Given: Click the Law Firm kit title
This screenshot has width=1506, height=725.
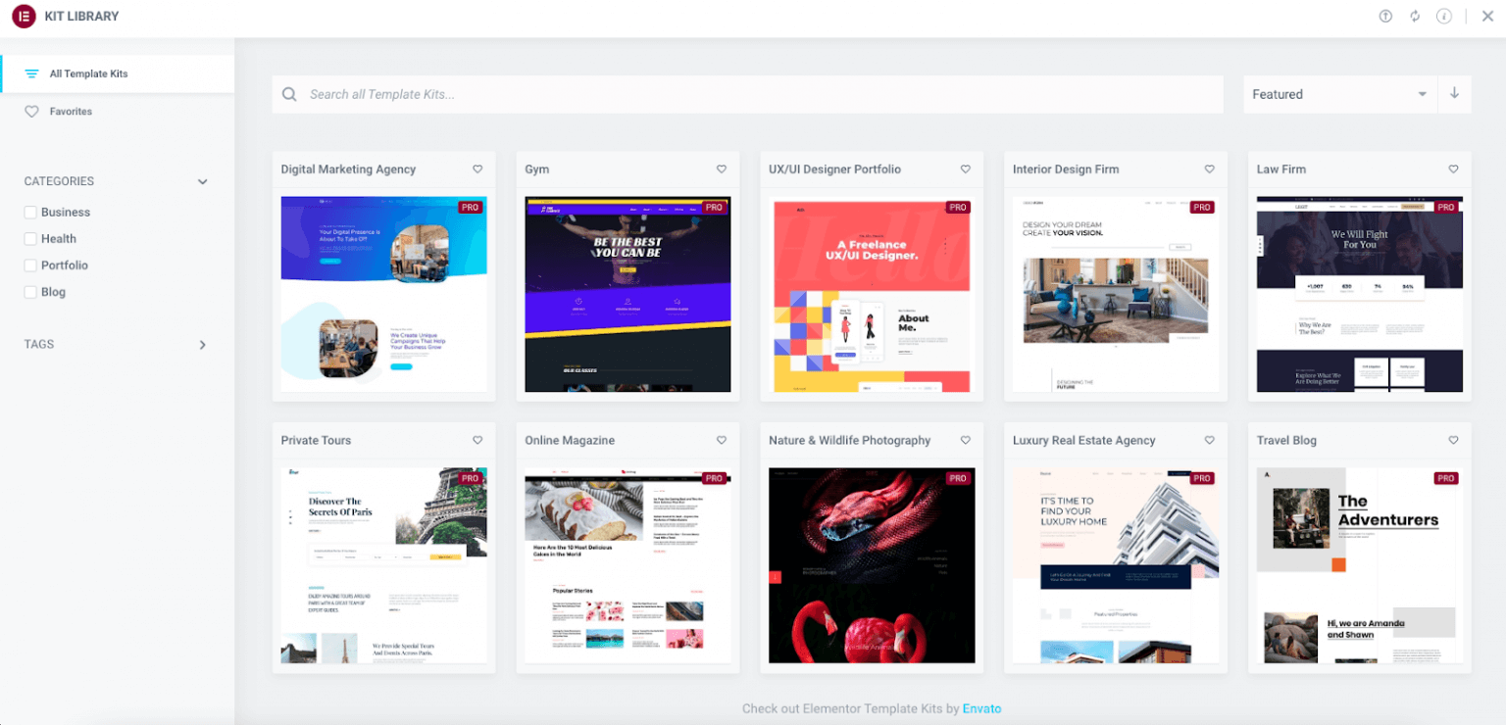Looking at the screenshot, I should tap(1281, 169).
